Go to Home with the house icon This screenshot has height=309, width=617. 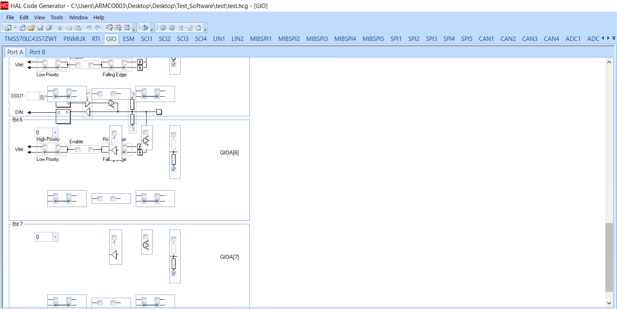[198, 28]
